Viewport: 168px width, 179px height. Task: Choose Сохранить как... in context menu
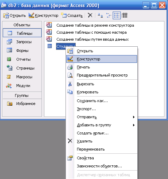[x=102, y=101]
